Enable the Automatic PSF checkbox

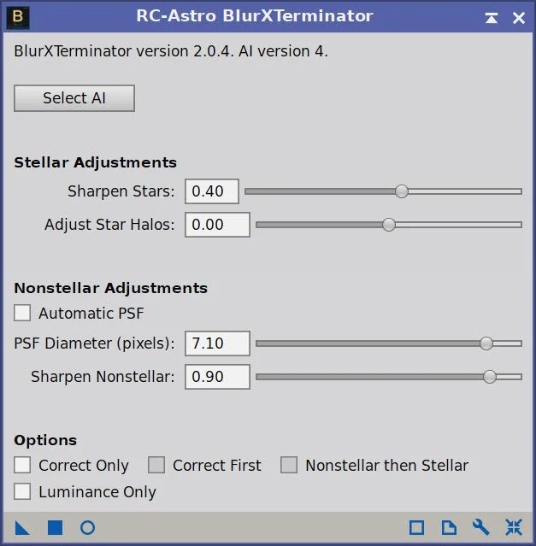(x=22, y=313)
